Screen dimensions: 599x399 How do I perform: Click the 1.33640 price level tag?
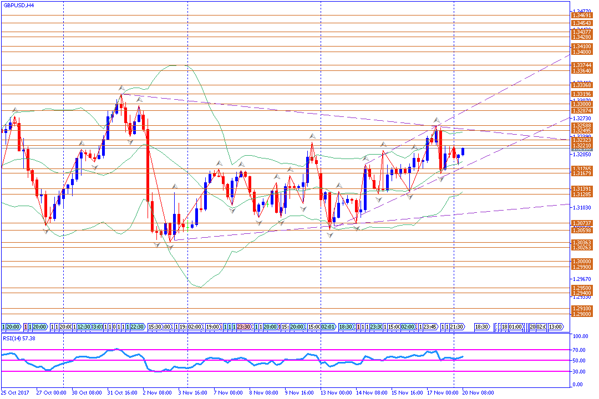coord(582,70)
